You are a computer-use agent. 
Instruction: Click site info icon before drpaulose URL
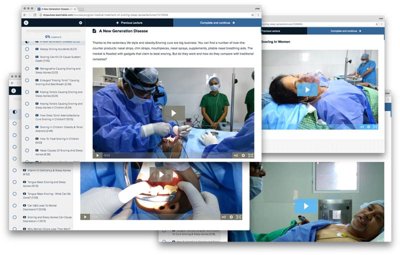[40, 15]
